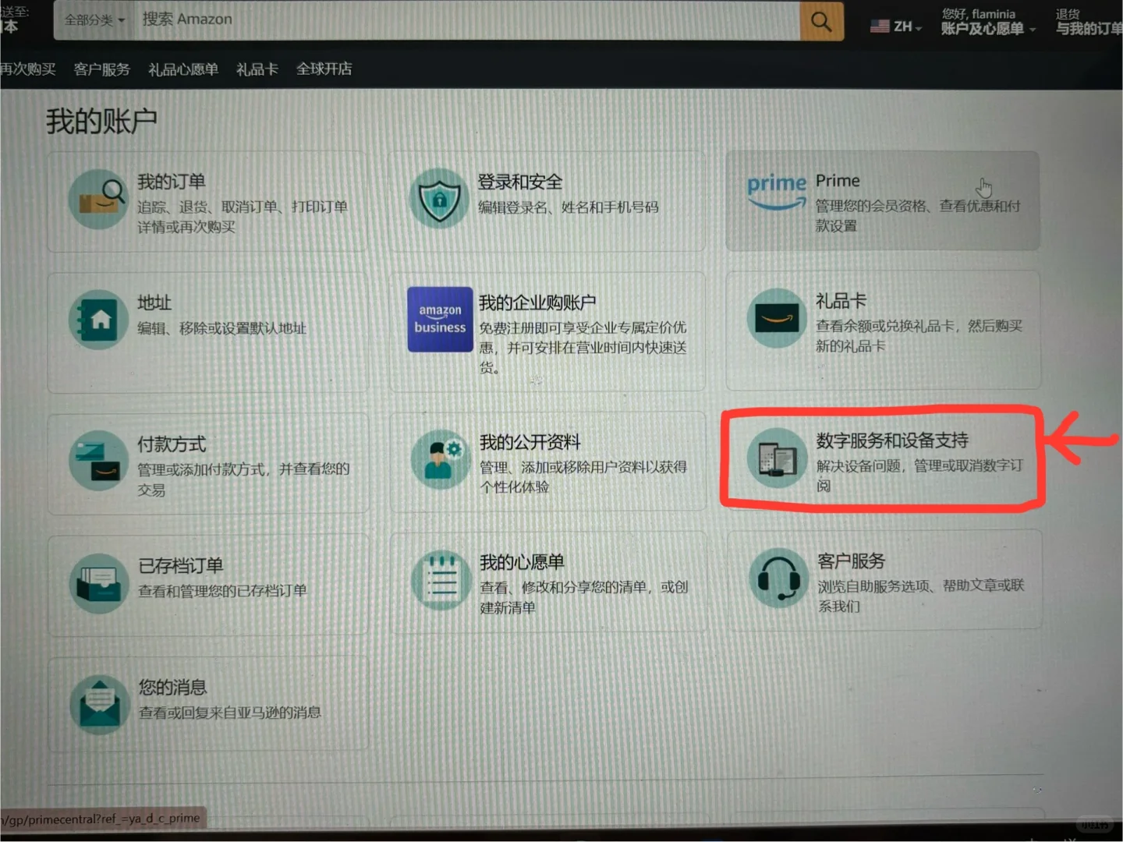This screenshot has height=842, width=1123.
Task: Open 全球开店 in the navigation bar
Action: (324, 69)
